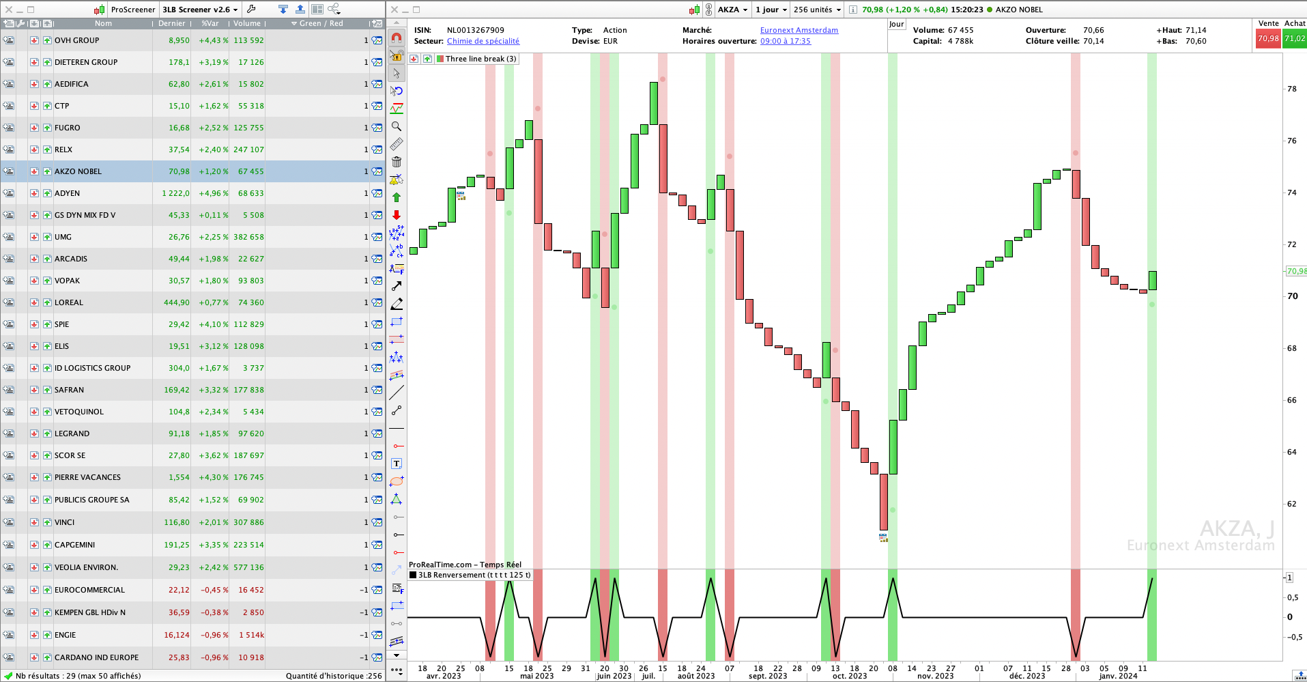Open the Euronext Amsterdam link
Screen dimensions: 1307x682
(799, 30)
